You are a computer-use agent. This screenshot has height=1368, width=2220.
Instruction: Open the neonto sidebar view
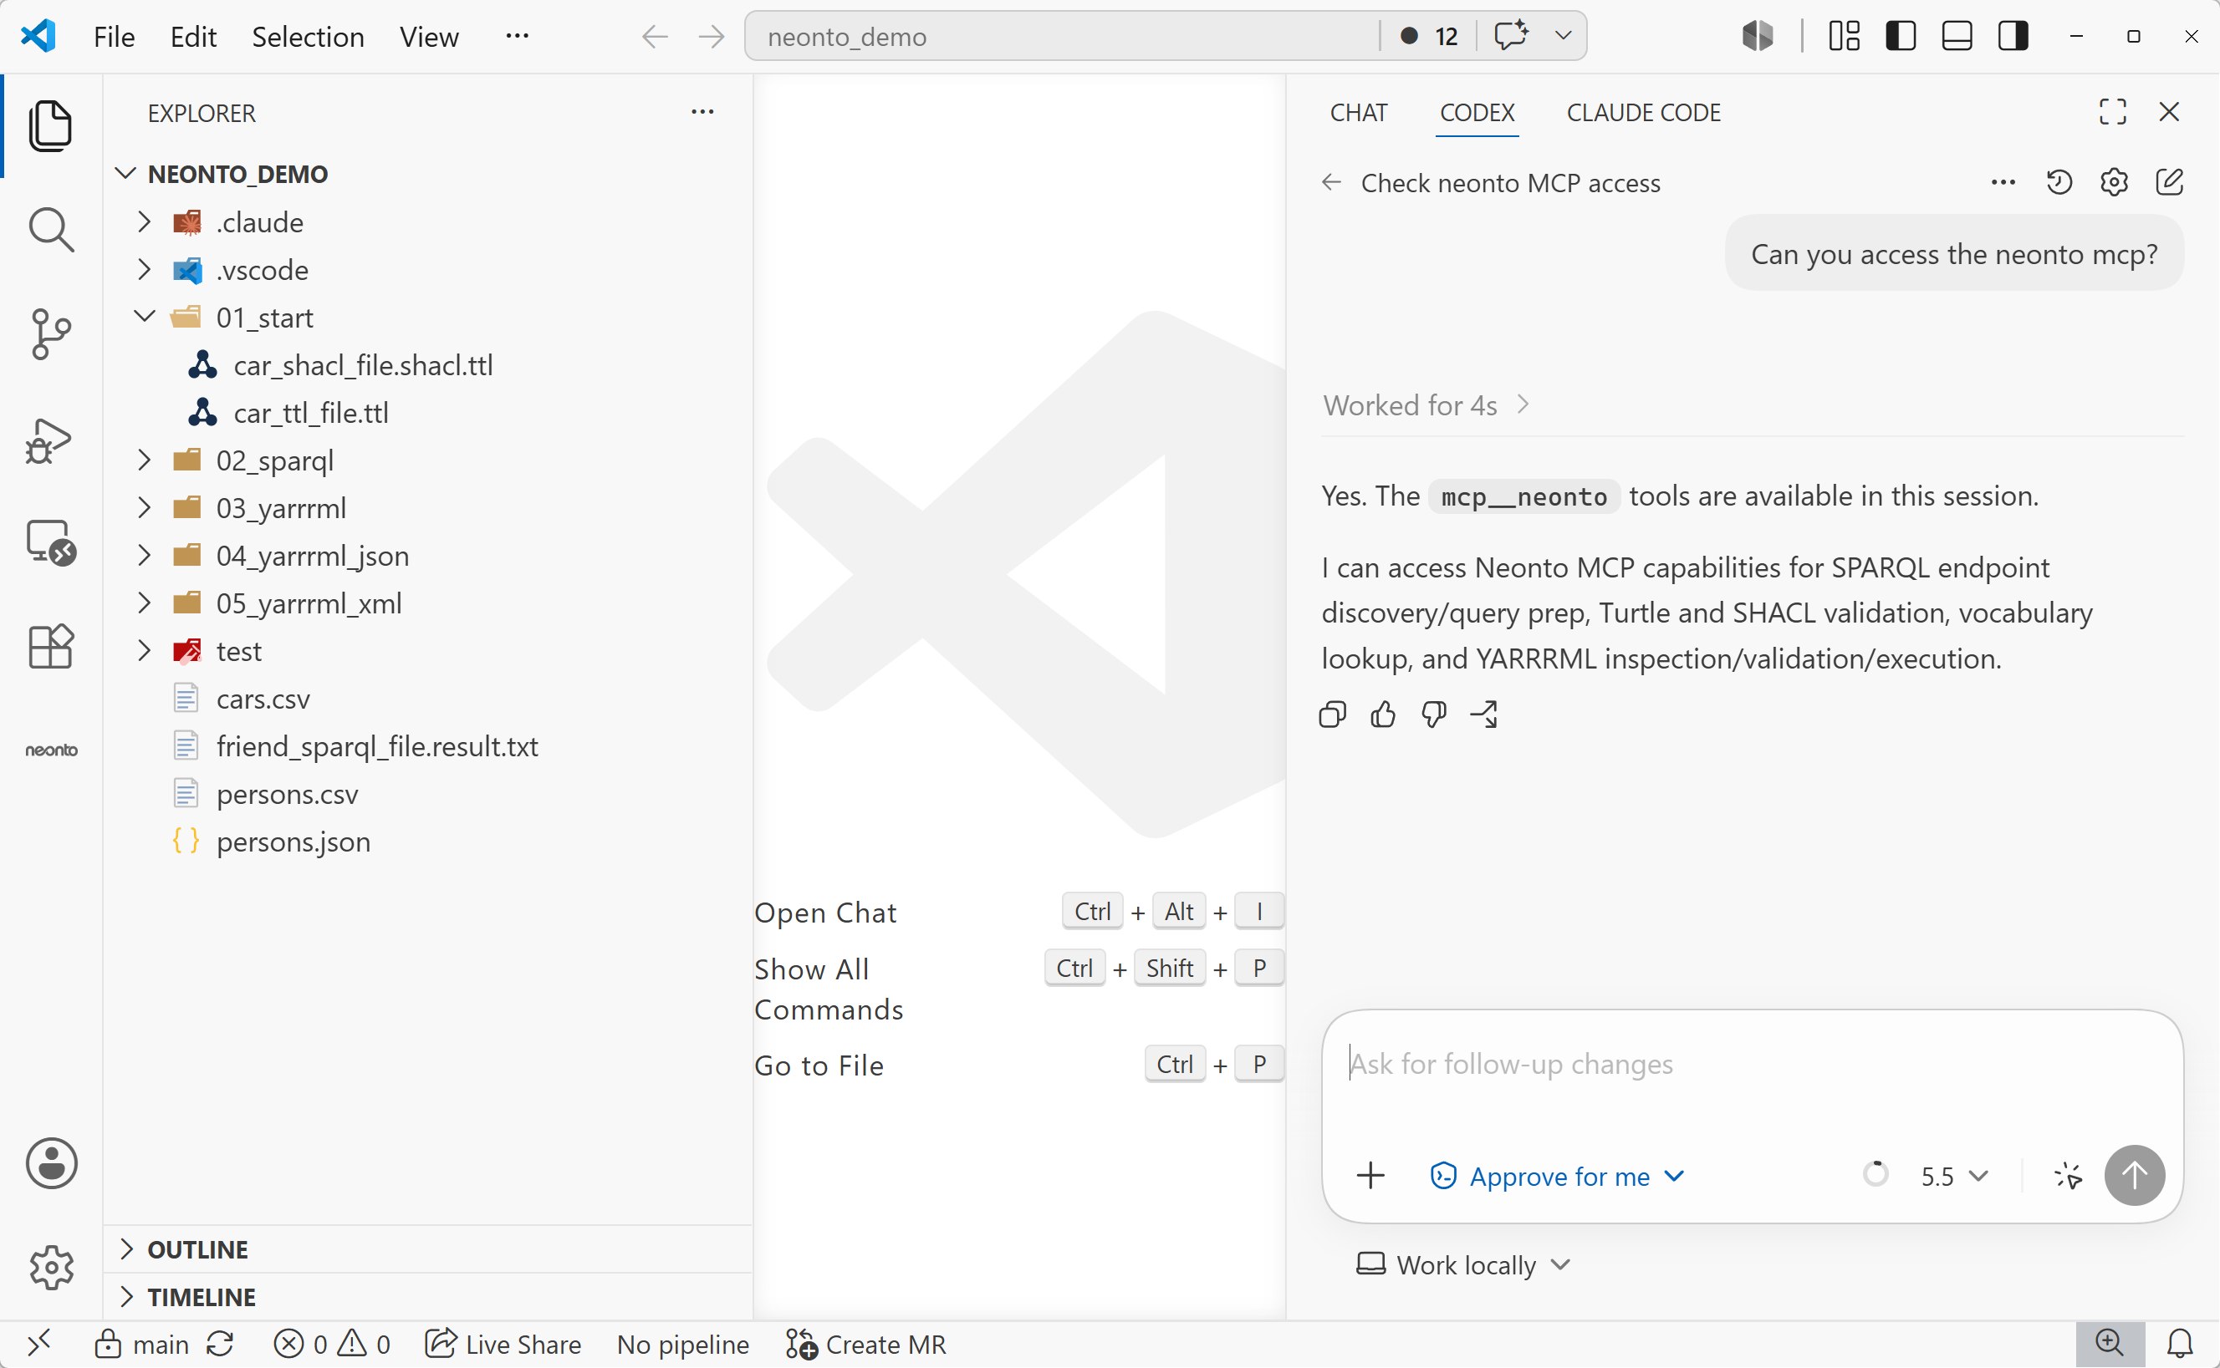pos(51,750)
